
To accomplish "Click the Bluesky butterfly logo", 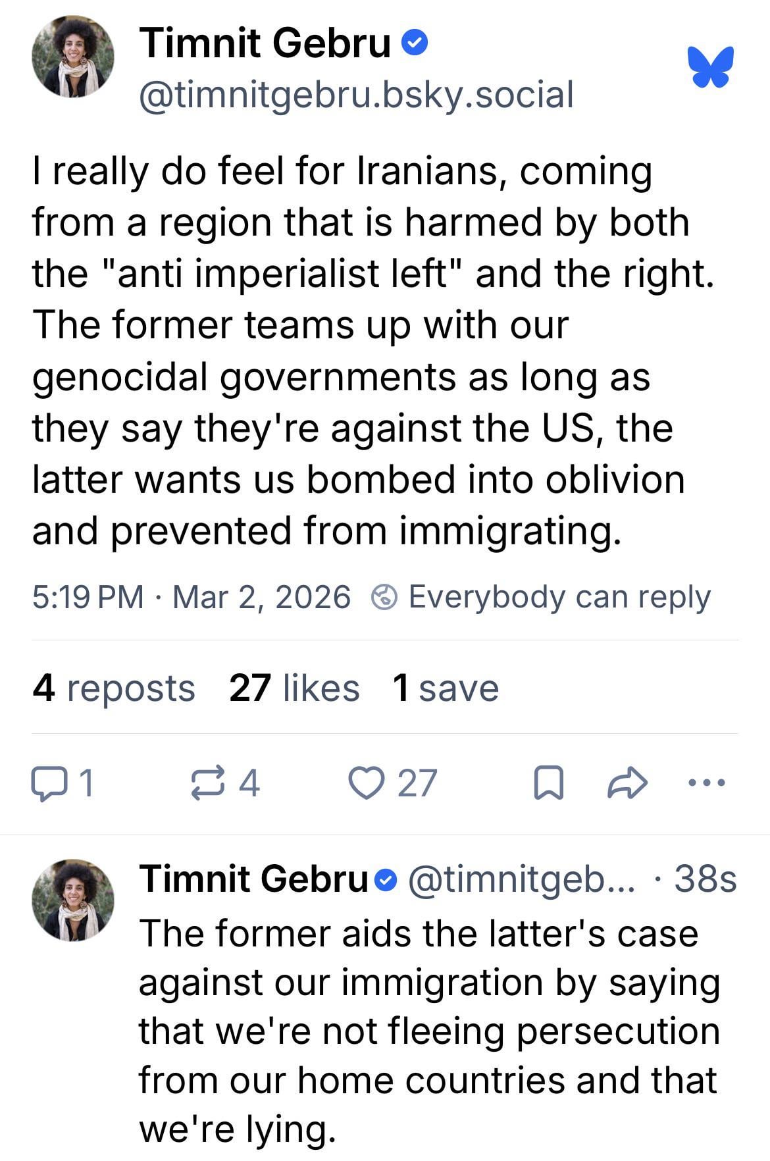I will 711,66.
